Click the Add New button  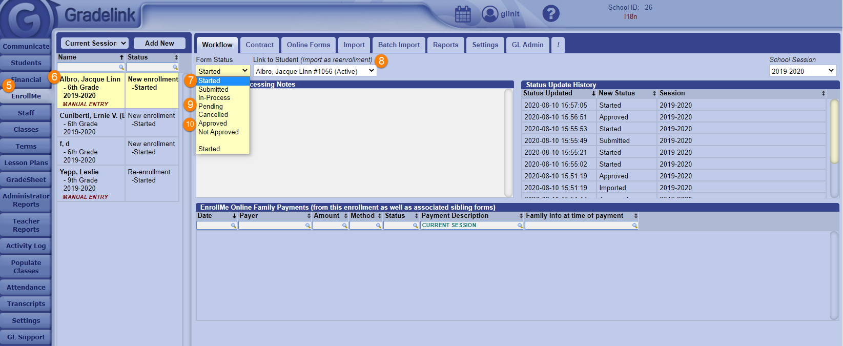point(159,44)
